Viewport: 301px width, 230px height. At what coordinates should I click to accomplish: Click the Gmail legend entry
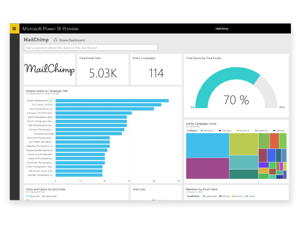click(x=250, y=196)
